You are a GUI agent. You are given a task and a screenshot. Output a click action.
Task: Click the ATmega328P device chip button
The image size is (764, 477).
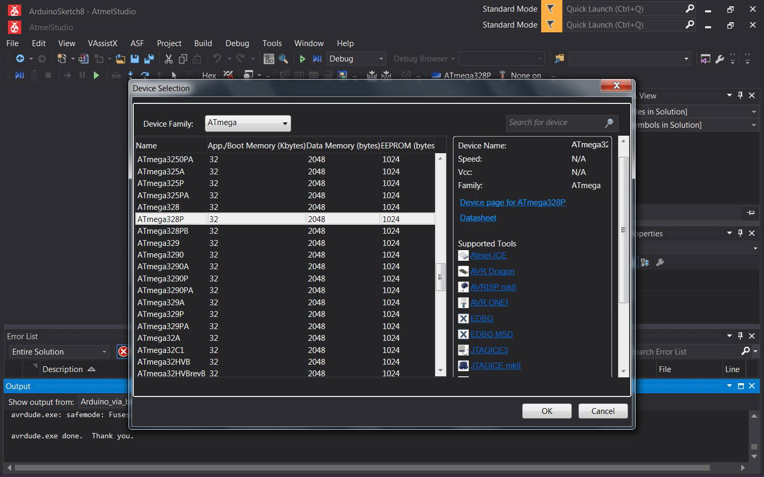click(x=461, y=75)
